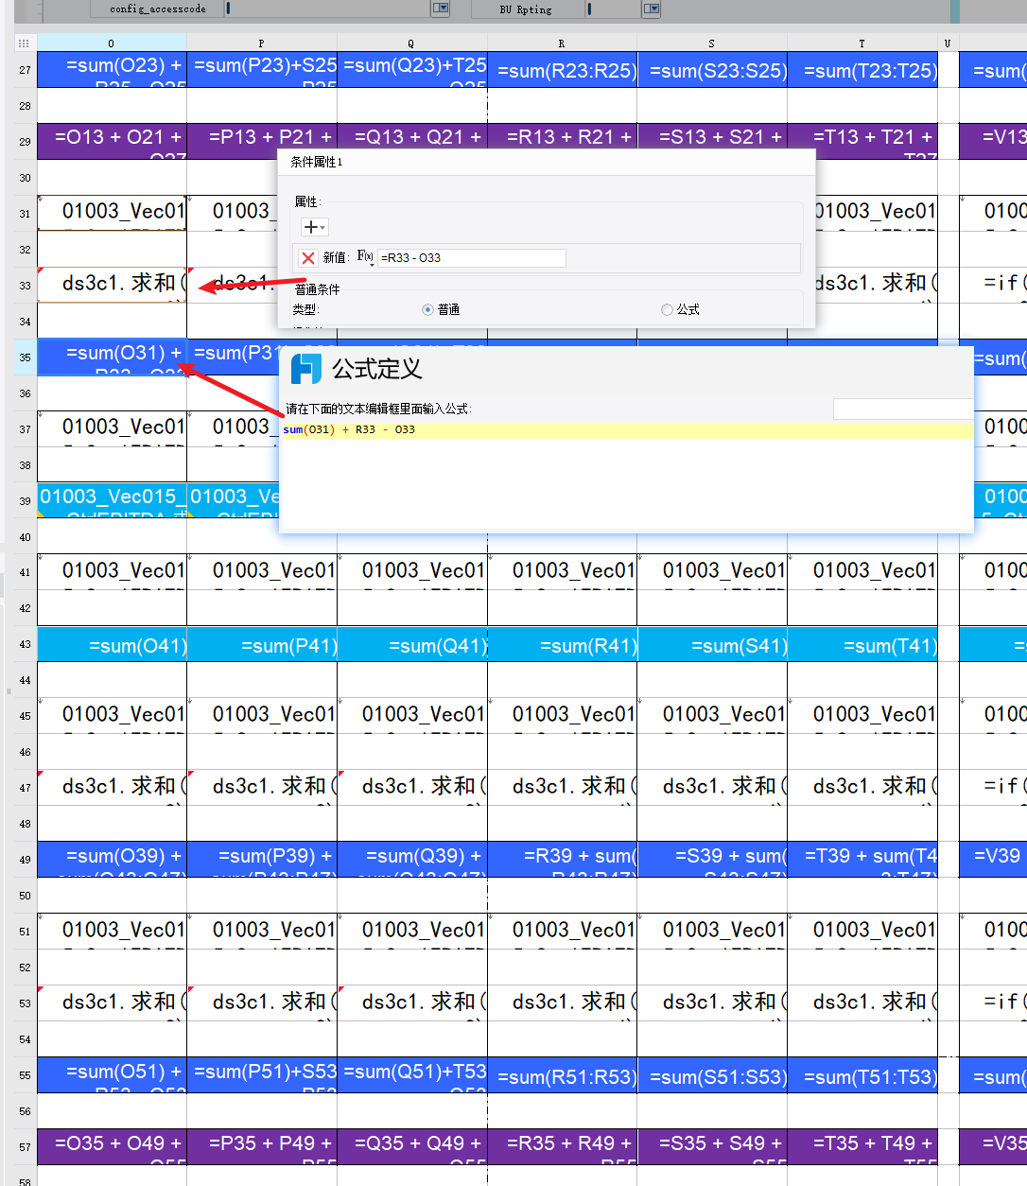Select the 普通 radio button
Image resolution: width=1027 pixels, height=1186 pixels.
point(427,309)
